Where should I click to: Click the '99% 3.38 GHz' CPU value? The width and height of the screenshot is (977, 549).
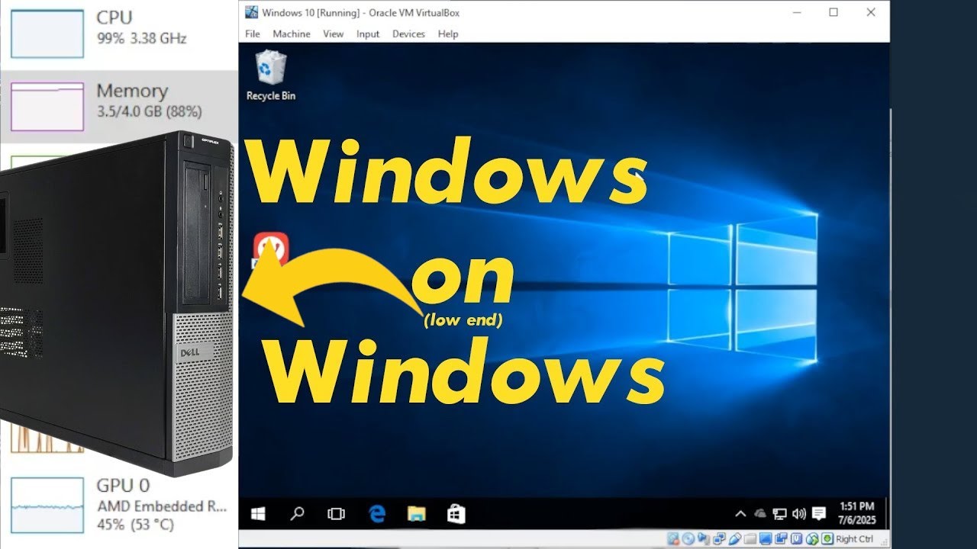(141, 38)
